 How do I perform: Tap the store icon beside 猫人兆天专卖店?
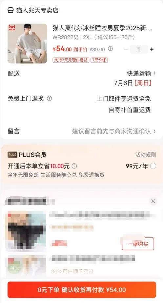[x=10, y=10]
